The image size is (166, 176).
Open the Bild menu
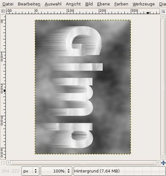89,4
